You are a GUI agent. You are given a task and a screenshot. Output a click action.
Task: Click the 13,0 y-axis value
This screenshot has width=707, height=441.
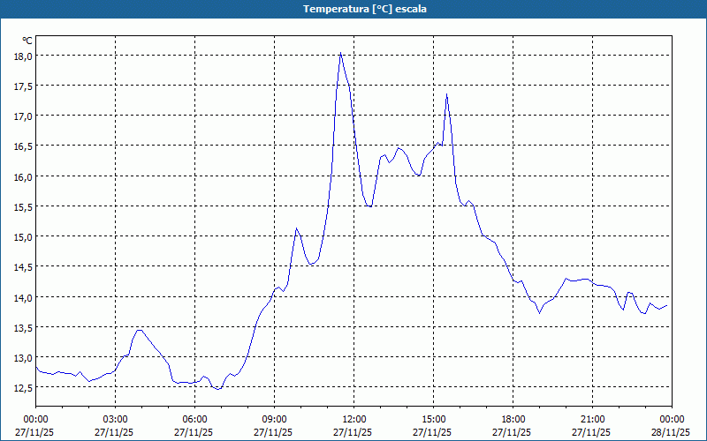tap(23, 358)
